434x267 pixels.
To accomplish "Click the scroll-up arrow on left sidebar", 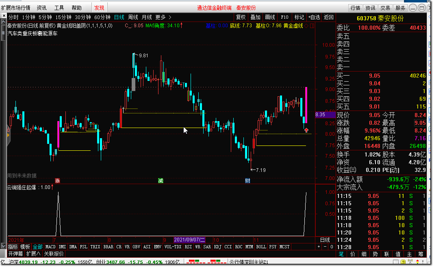I will 3,22.
